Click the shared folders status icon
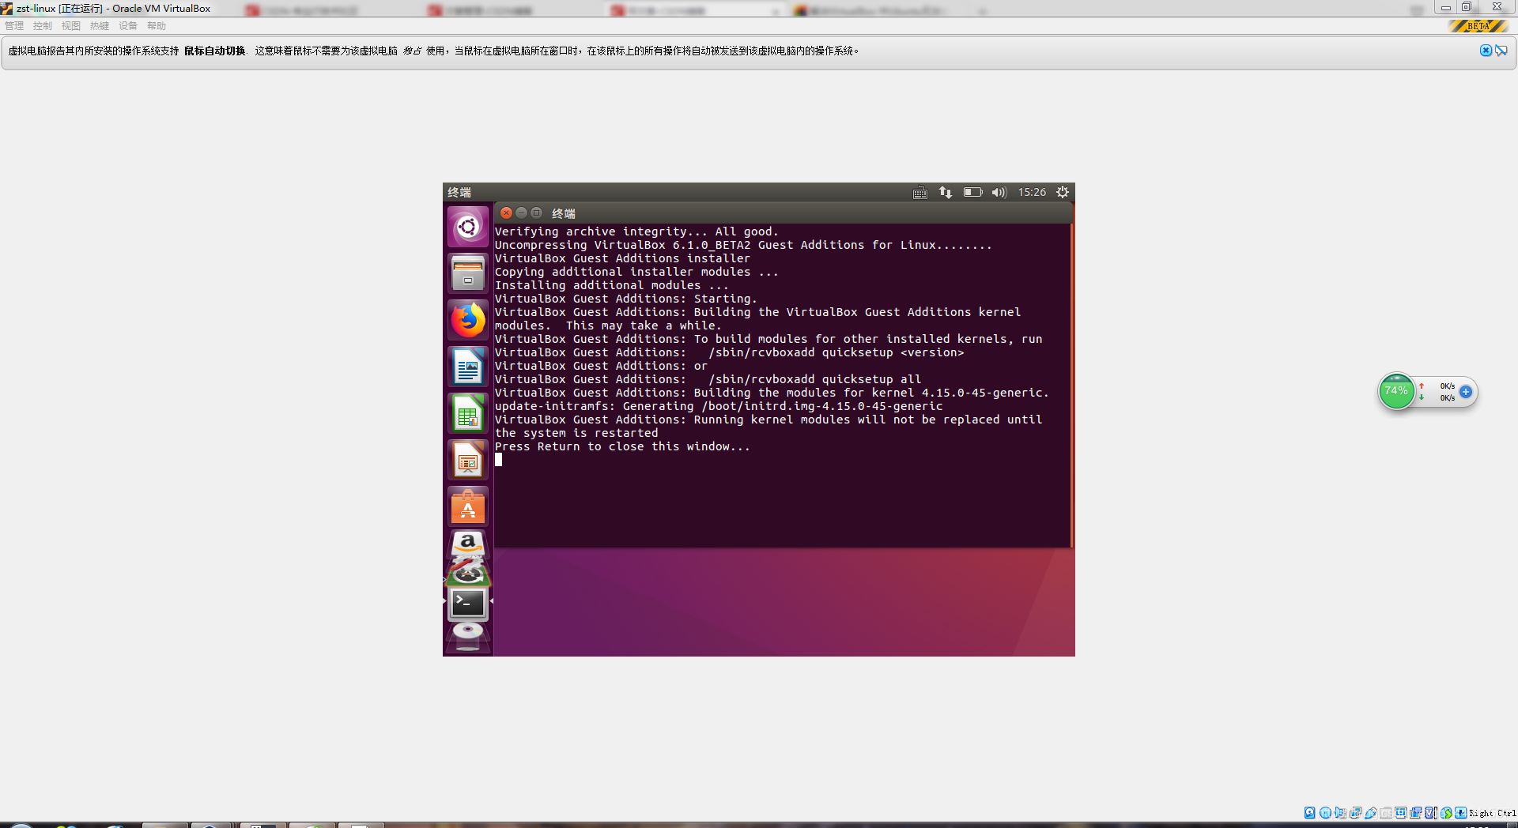1518x828 pixels. tap(1385, 813)
